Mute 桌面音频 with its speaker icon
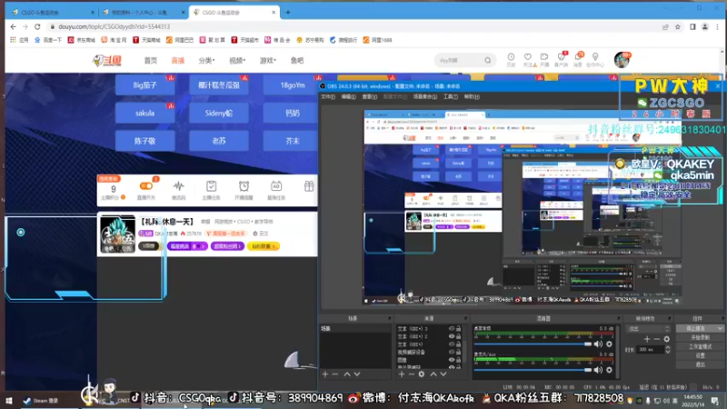Screen dimensions: 727x409 pos(598,344)
